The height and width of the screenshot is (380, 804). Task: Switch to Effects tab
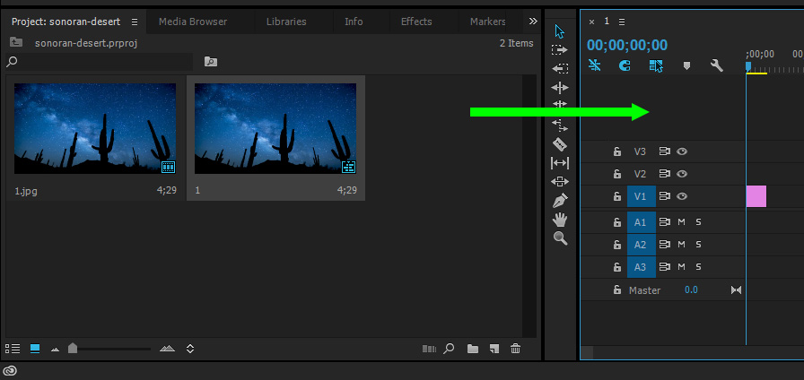[416, 22]
